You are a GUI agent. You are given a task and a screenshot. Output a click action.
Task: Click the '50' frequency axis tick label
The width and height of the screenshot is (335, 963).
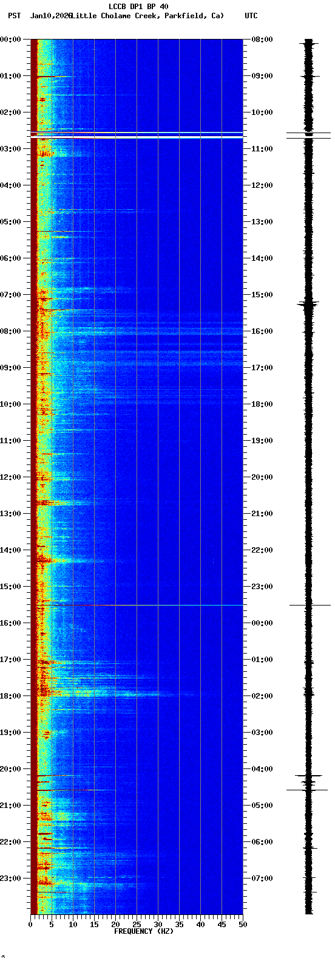coord(243,924)
